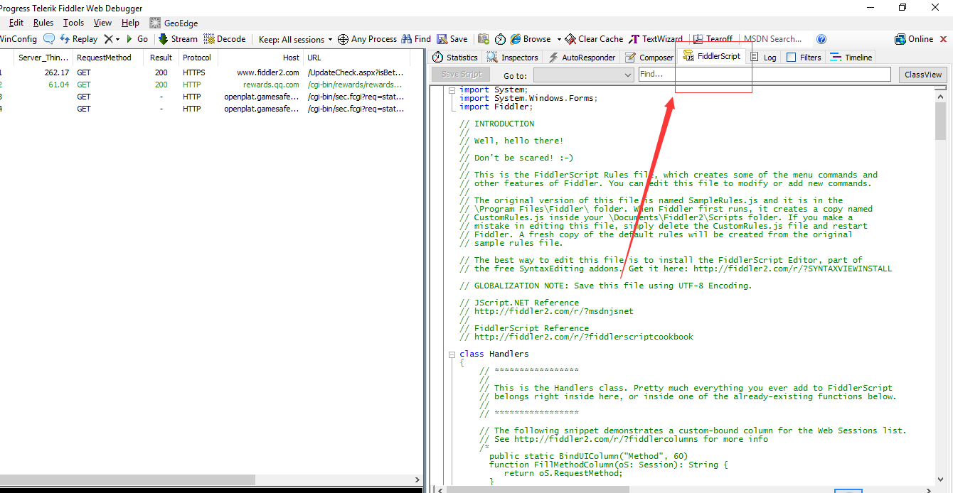The width and height of the screenshot is (953, 493).
Task: Switch to the Statistics tab
Action: point(455,58)
